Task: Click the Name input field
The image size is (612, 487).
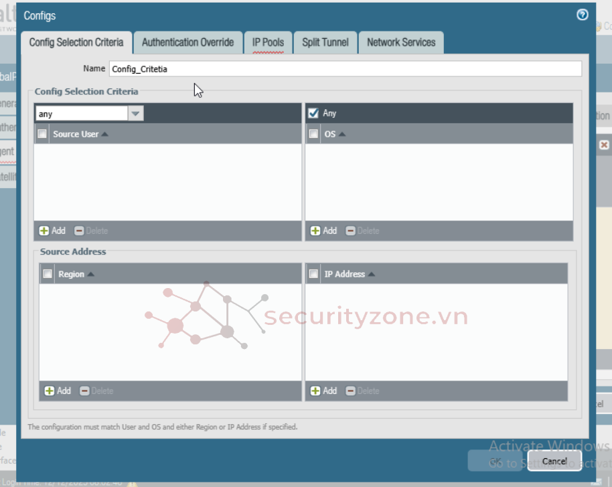Action: click(345, 68)
